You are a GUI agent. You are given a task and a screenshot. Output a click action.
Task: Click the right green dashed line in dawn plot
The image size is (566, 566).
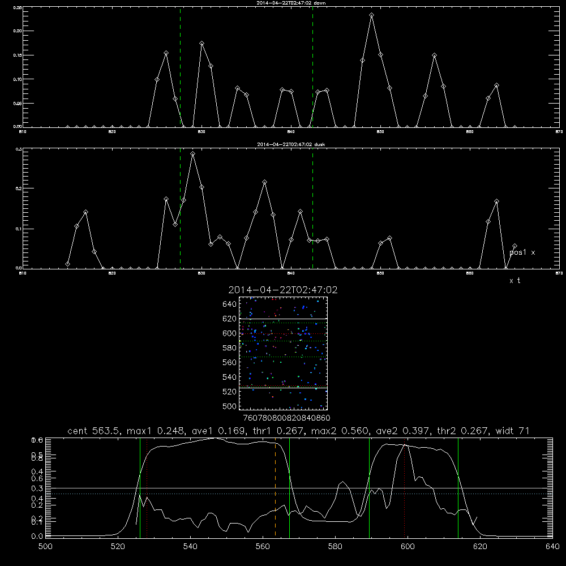point(312,67)
